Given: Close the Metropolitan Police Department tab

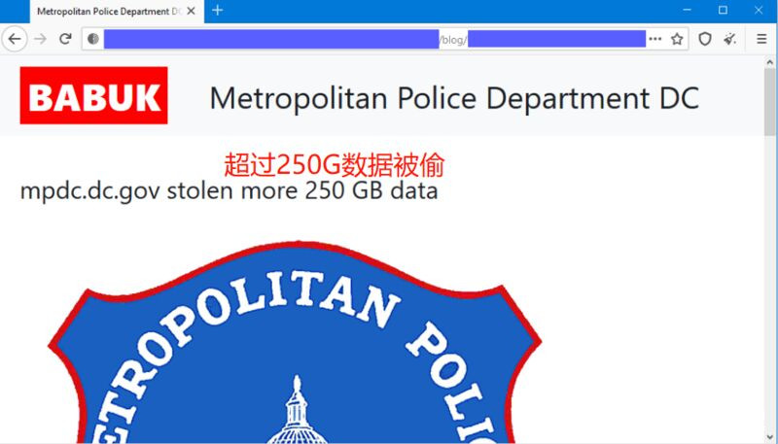Looking at the screenshot, I should pyautogui.click(x=191, y=11).
